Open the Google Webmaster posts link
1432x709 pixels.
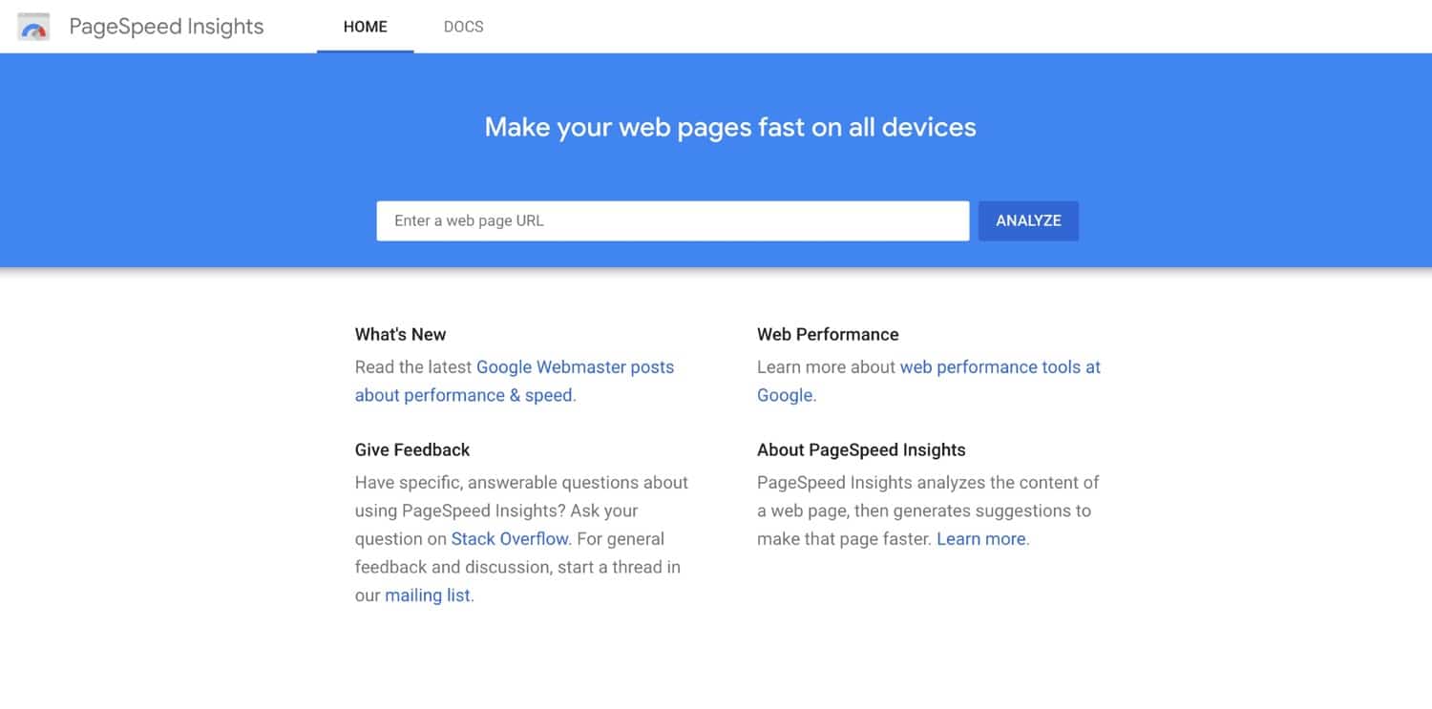tap(575, 366)
